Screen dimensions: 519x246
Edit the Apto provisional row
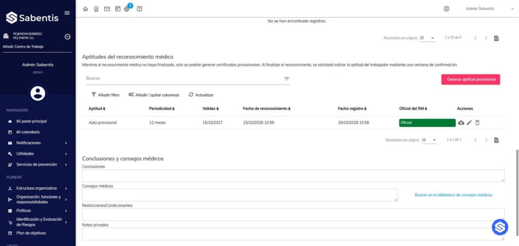pos(469,122)
